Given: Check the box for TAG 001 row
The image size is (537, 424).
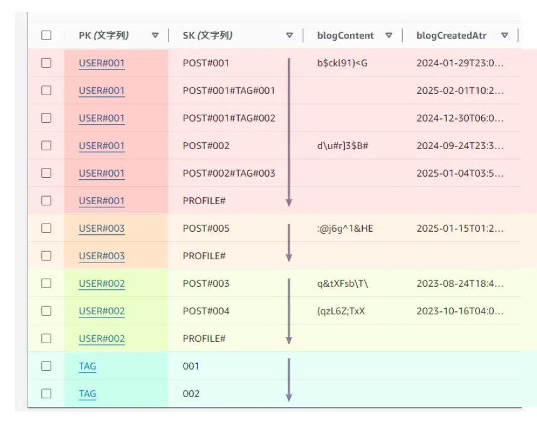Looking at the screenshot, I should pyautogui.click(x=46, y=366).
